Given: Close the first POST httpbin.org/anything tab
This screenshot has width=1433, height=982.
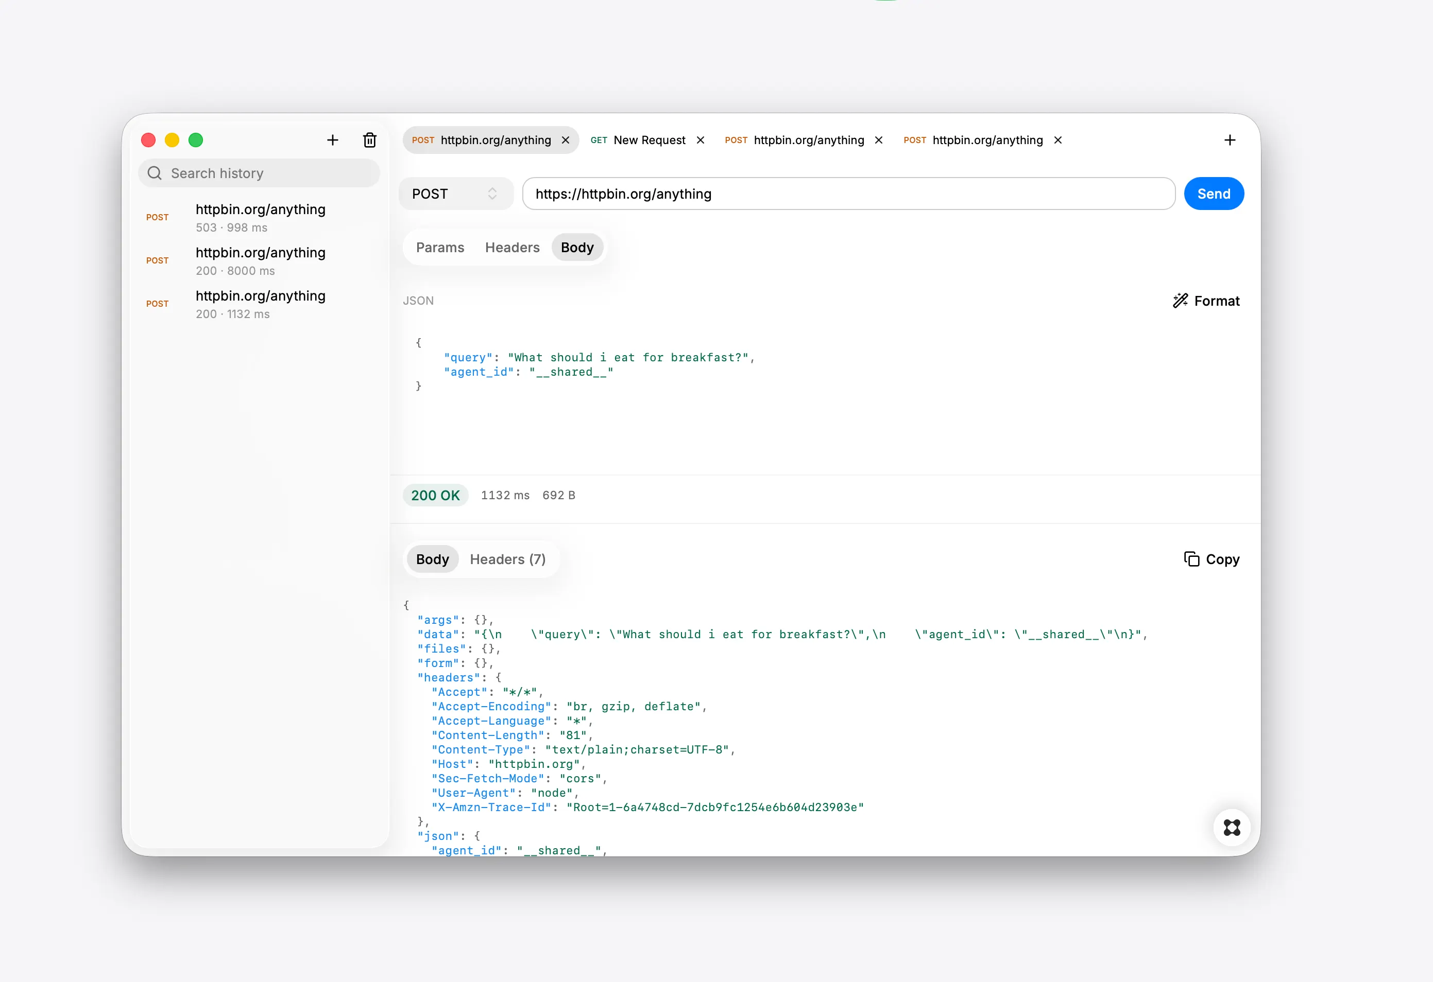Looking at the screenshot, I should point(566,140).
